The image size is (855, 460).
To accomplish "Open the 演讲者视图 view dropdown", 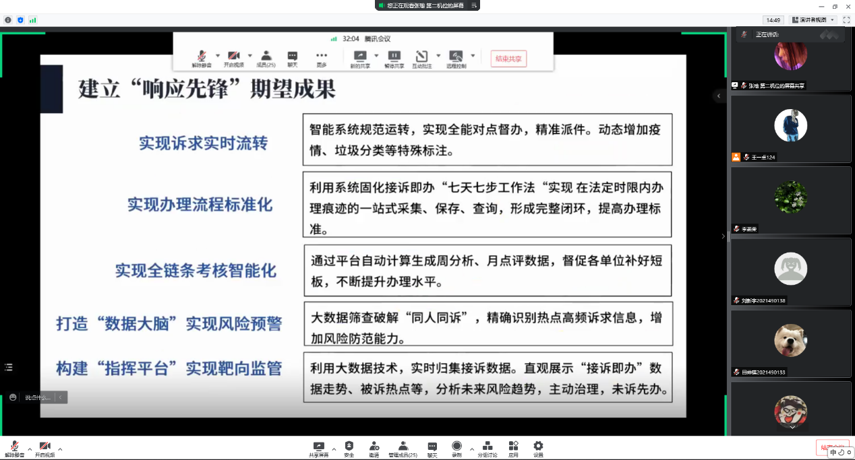I will (x=813, y=20).
